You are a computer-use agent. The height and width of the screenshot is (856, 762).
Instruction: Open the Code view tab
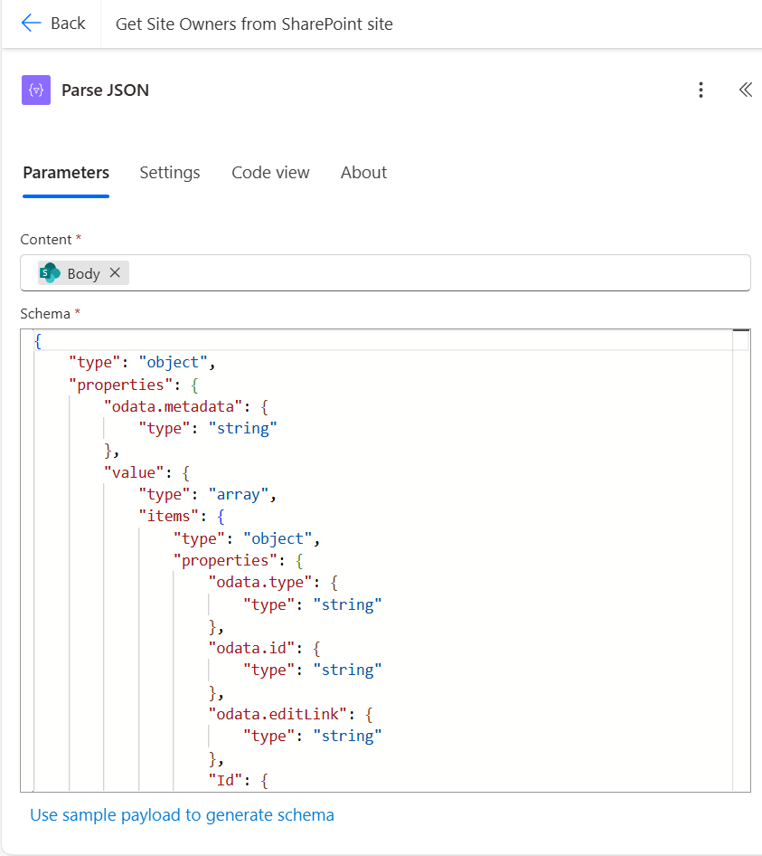tap(270, 173)
